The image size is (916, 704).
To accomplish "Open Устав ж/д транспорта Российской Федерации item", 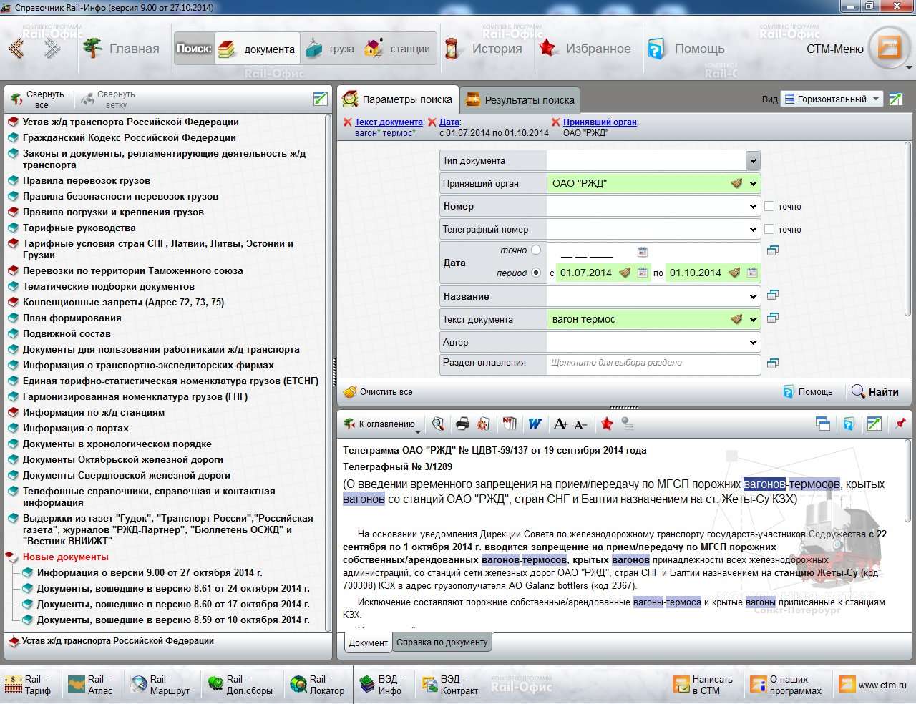I will coord(130,122).
